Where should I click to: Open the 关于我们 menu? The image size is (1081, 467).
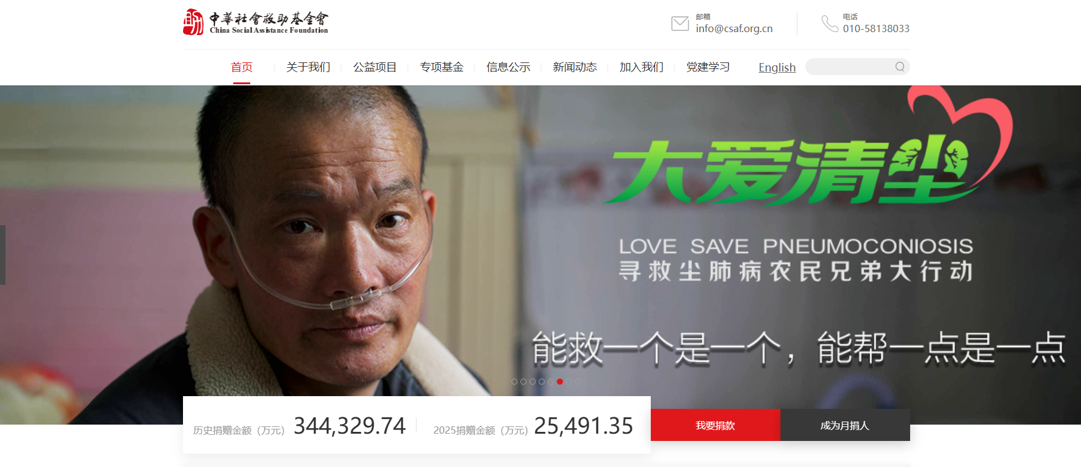point(308,67)
